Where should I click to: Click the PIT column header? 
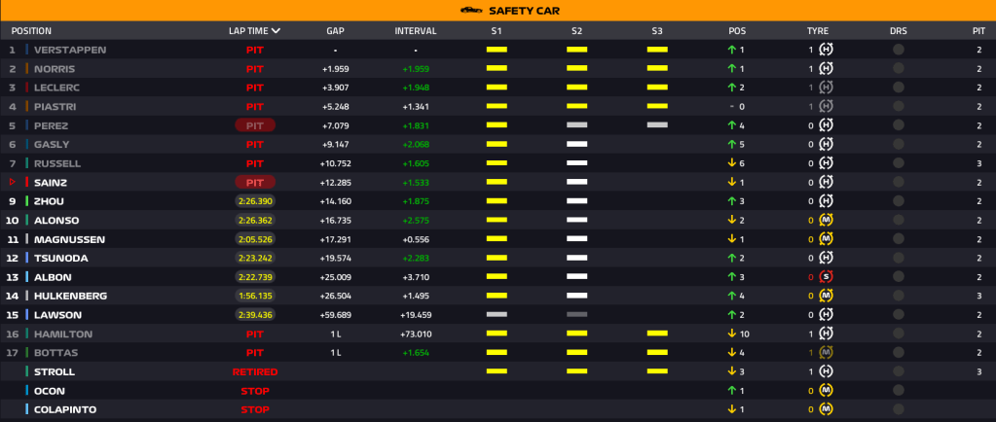[978, 30]
